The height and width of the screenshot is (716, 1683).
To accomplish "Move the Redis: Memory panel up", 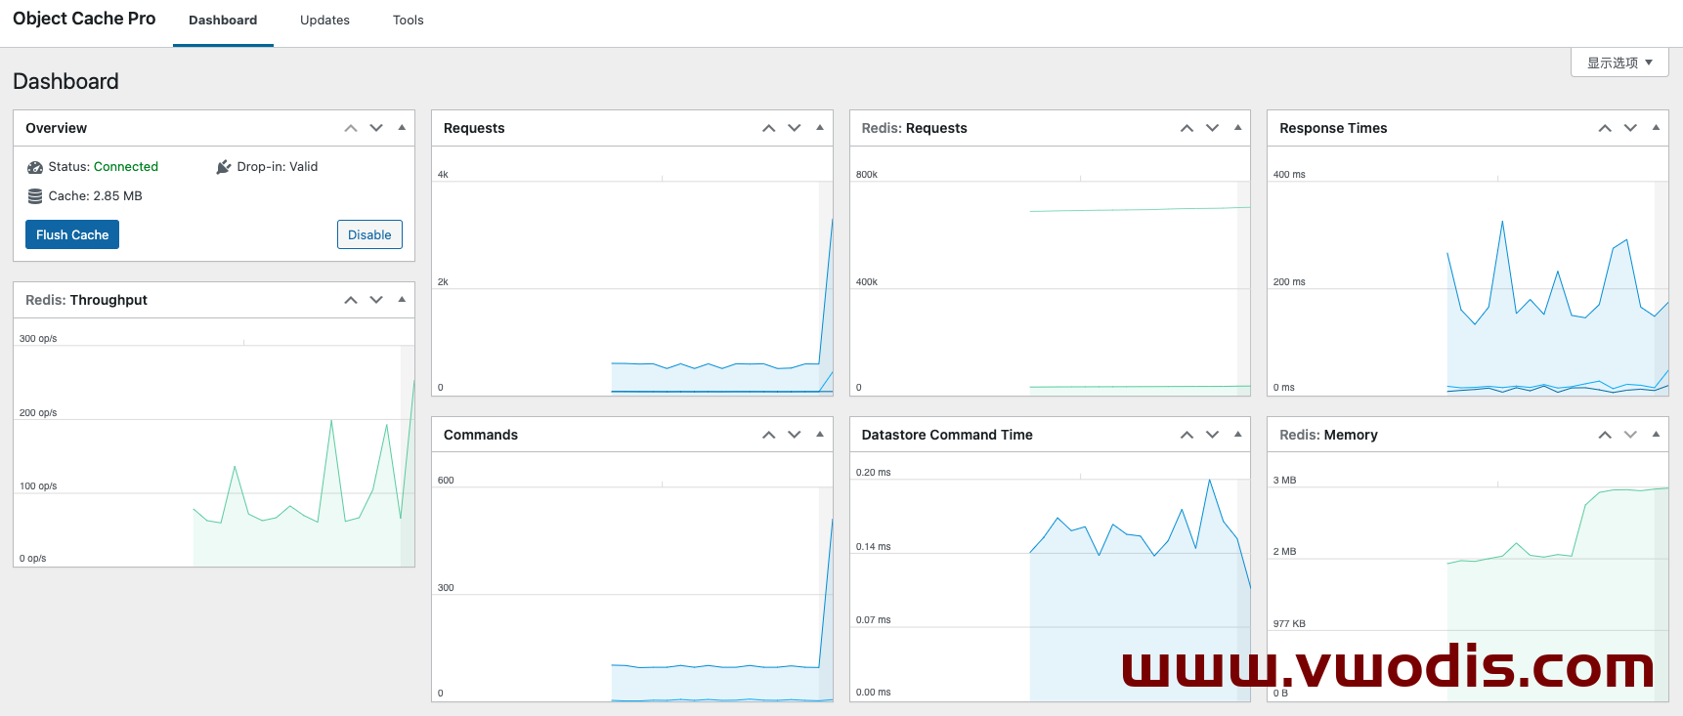I will [1605, 435].
